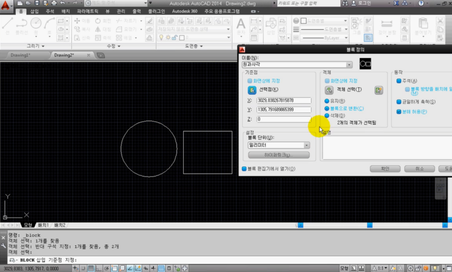452x272 pixels.
Task: Select the 유지(R) radio option
Action: [327, 101]
